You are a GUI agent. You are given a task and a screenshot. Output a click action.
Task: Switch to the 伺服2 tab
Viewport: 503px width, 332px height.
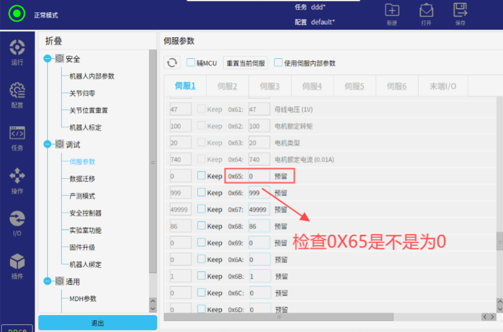coord(227,86)
